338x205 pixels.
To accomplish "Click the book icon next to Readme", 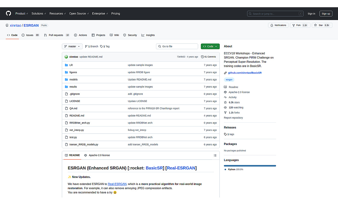I will pyautogui.click(x=225, y=87).
